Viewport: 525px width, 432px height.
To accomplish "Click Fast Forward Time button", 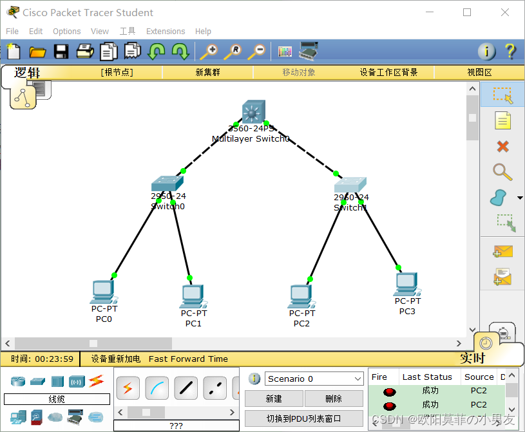I will tap(188, 359).
